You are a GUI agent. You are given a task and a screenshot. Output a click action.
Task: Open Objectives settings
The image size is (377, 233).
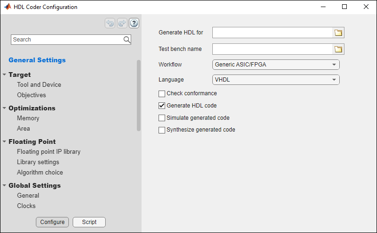coord(31,95)
